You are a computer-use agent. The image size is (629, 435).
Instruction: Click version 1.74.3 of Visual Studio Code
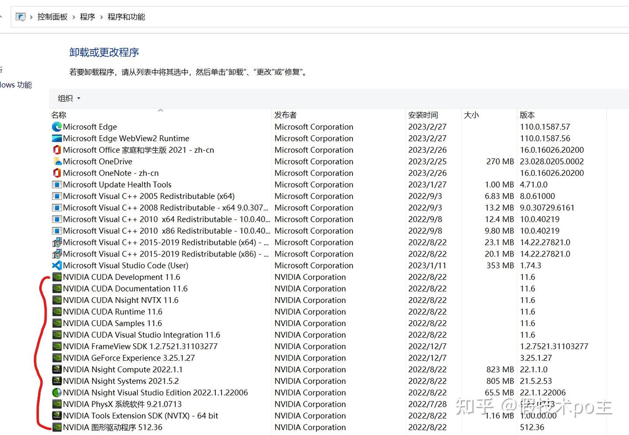[530, 266]
